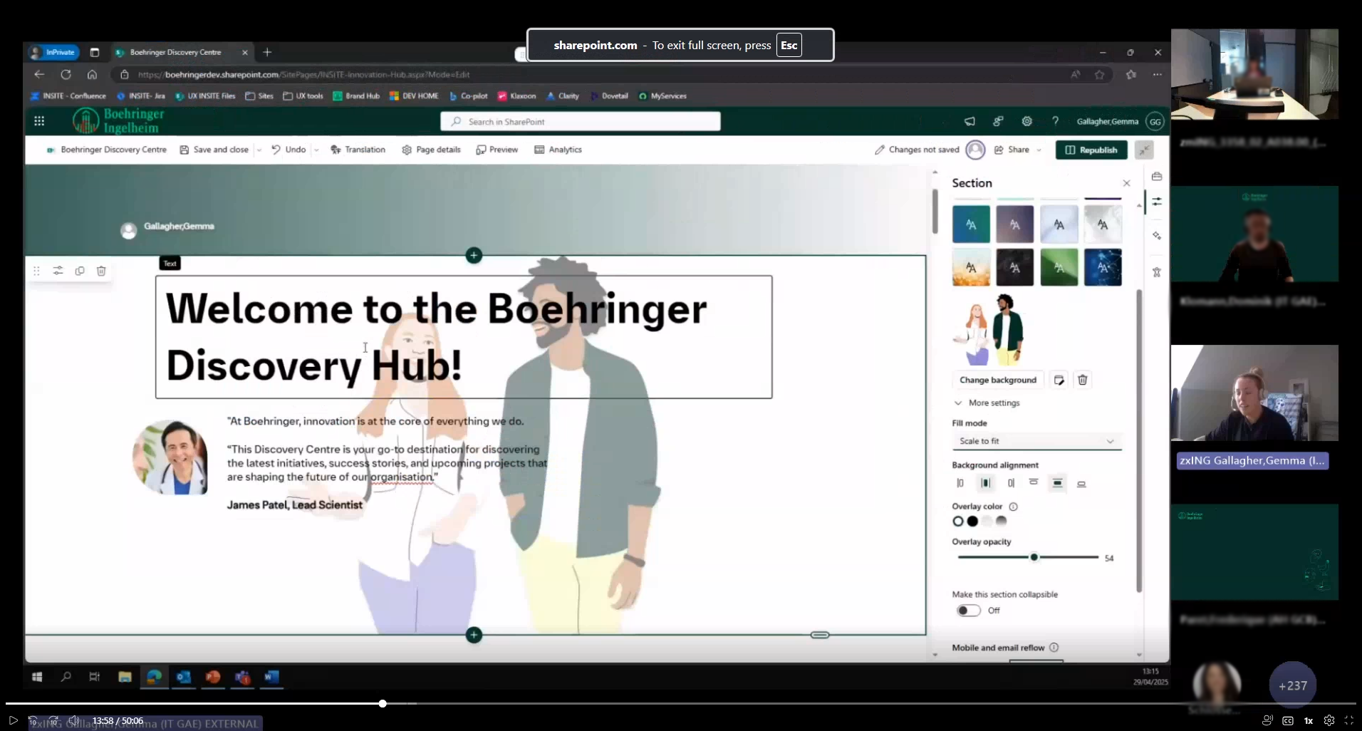Click Share in the command bar
Image resolution: width=1362 pixels, height=731 pixels.
pyautogui.click(x=1012, y=150)
